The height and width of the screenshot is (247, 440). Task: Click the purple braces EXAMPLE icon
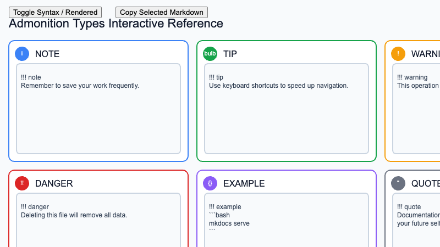click(x=210, y=183)
